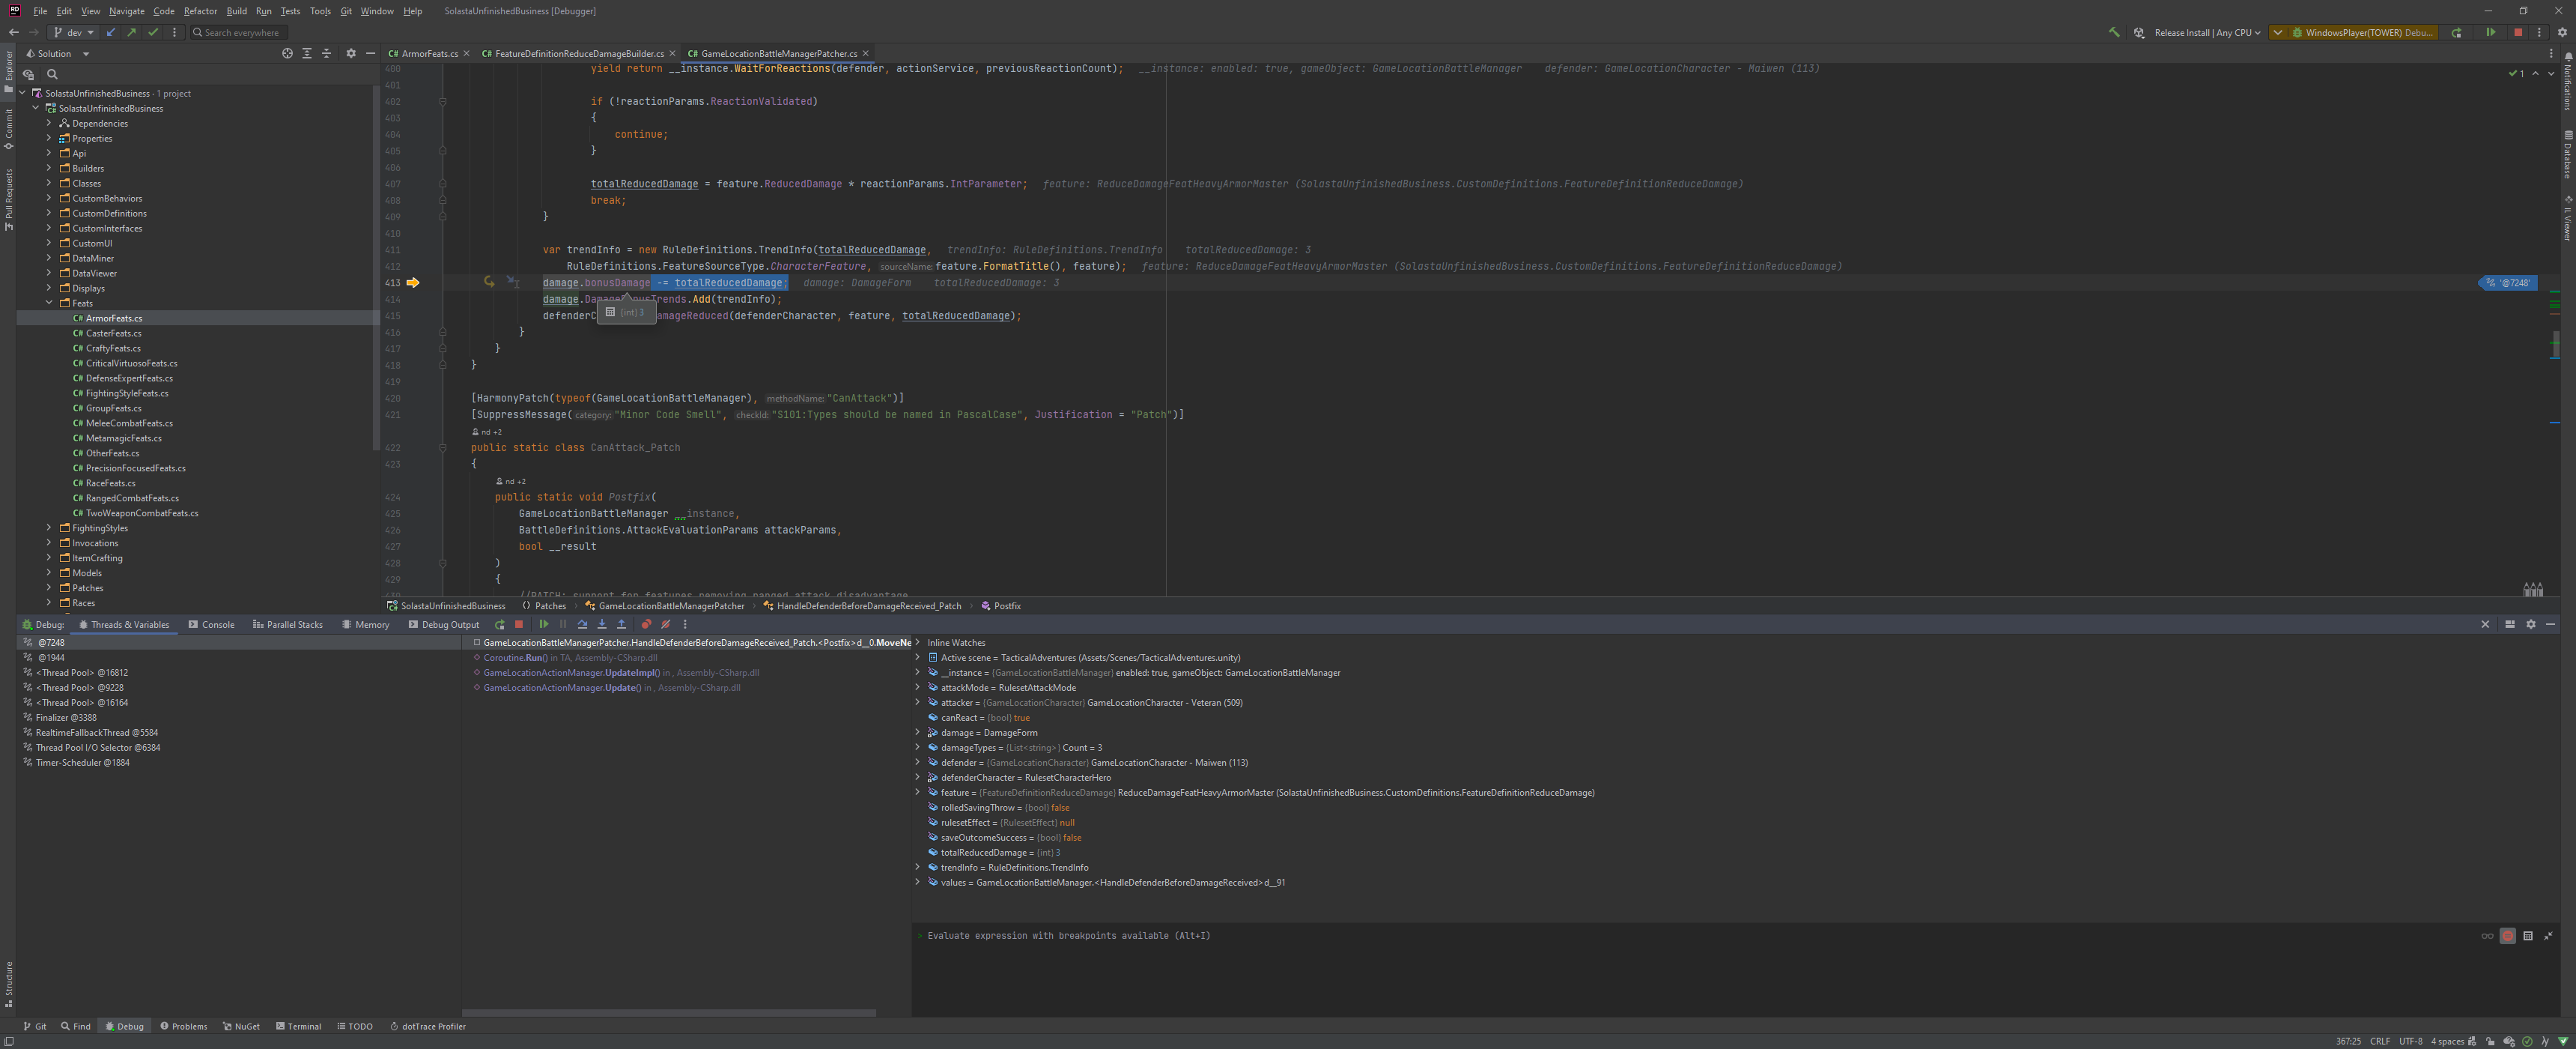The width and height of the screenshot is (2576, 1049).
Task: Step over the current line
Action: (582, 623)
